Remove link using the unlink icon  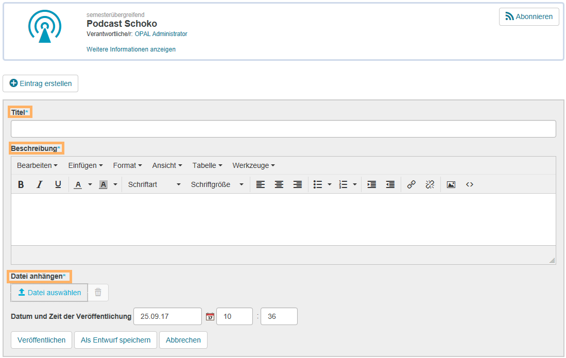pyautogui.click(x=430, y=184)
